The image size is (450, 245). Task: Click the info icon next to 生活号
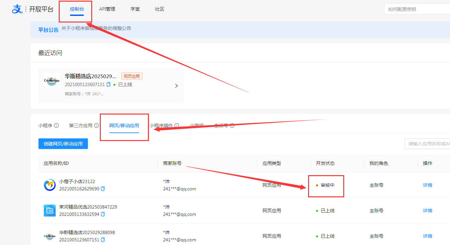pyautogui.click(x=232, y=125)
